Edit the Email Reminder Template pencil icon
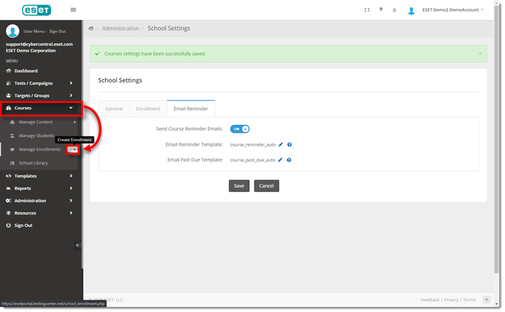505x312 pixels. pyautogui.click(x=281, y=145)
